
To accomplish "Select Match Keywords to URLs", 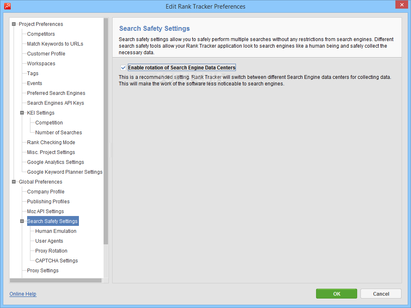I will click(55, 44).
